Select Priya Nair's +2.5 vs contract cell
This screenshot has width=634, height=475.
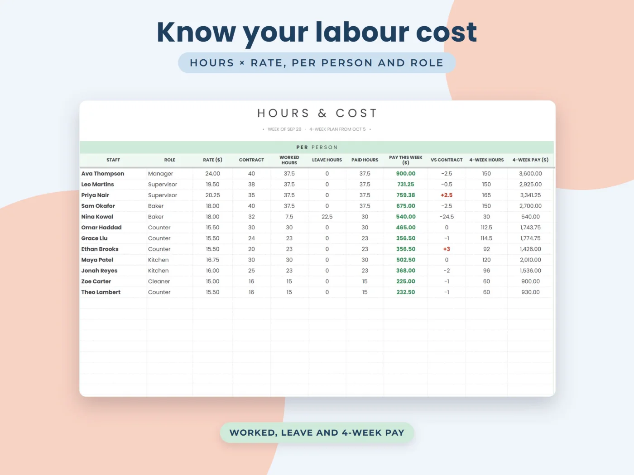pos(447,195)
